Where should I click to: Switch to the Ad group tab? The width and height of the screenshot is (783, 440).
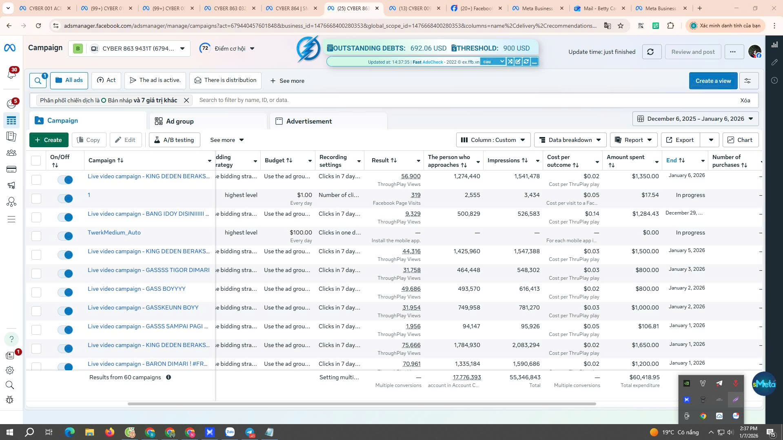[x=208, y=121]
